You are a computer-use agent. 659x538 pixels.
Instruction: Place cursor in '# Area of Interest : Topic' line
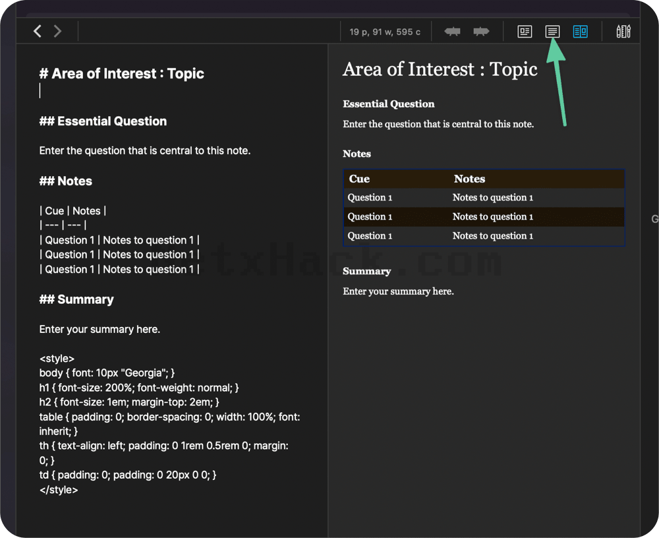coord(121,74)
